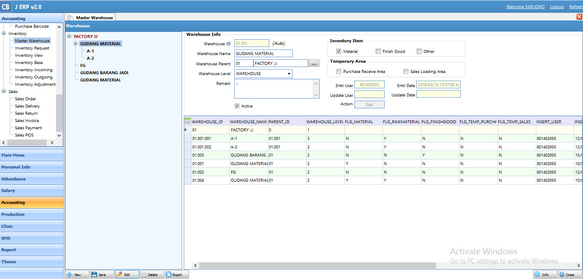583x279 pixels.
Task: Collapse the Inventory menu group
Action: [4, 34]
